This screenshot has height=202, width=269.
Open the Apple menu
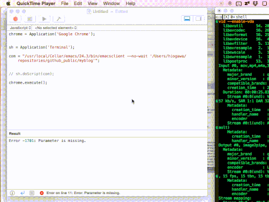(x=8, y=3)
